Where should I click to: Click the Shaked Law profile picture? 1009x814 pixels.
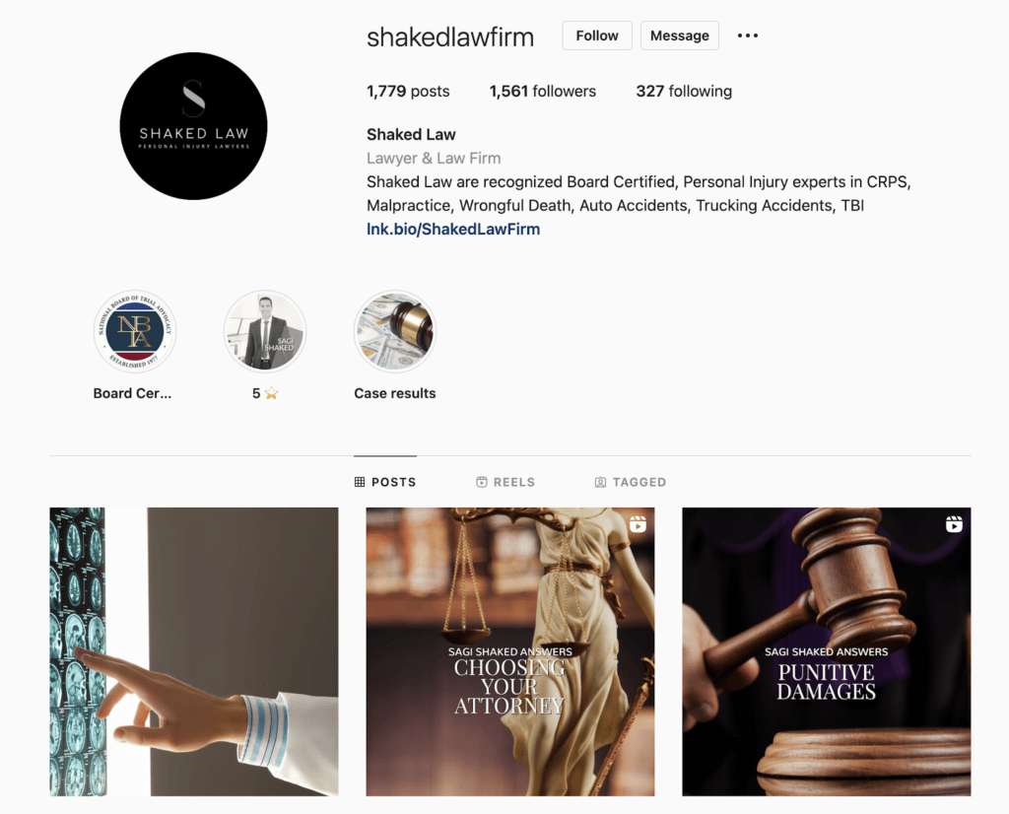pos(193,126)
